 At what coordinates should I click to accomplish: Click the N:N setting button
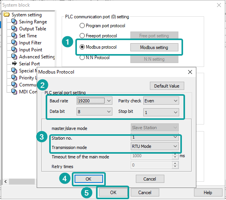click(154, 59)
